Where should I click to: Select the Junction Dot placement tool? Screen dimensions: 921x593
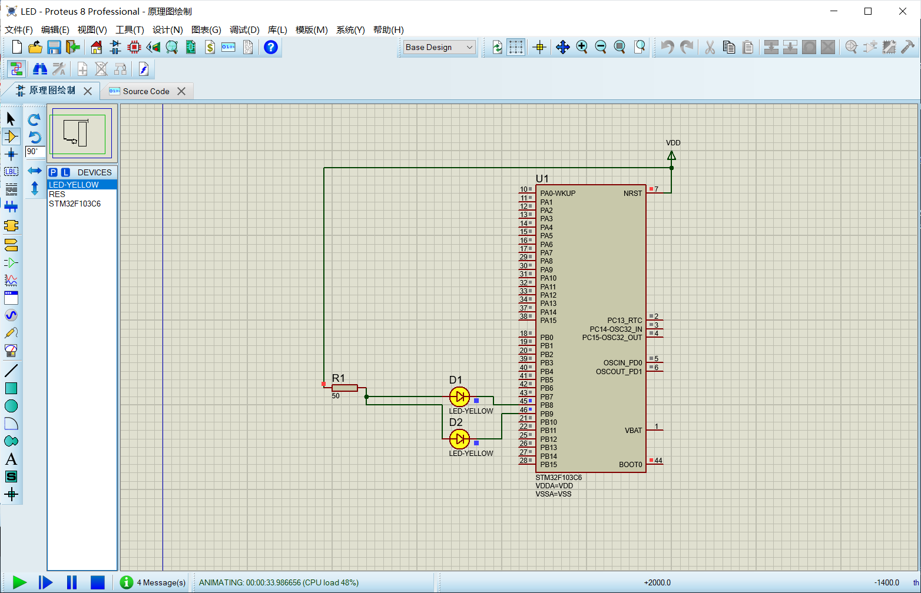coord(11,154)
